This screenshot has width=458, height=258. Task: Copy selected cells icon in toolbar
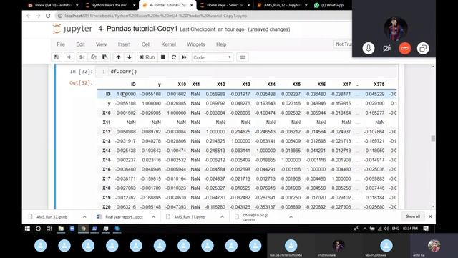coord(94,57)
